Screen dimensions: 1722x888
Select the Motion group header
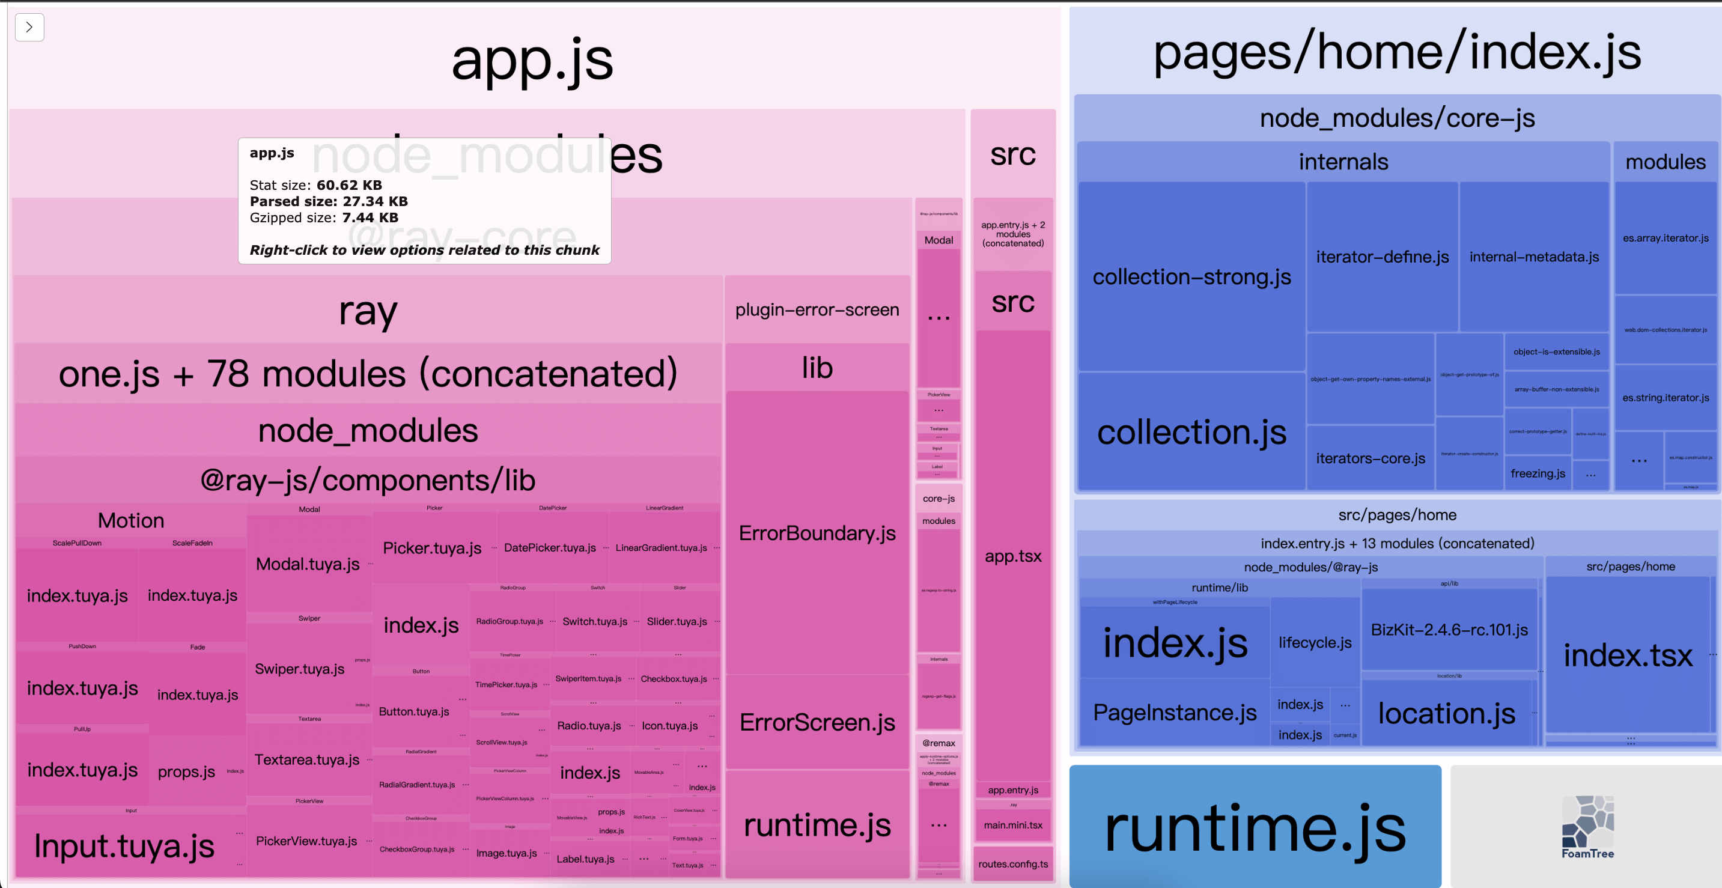click(x=131, y=520)
